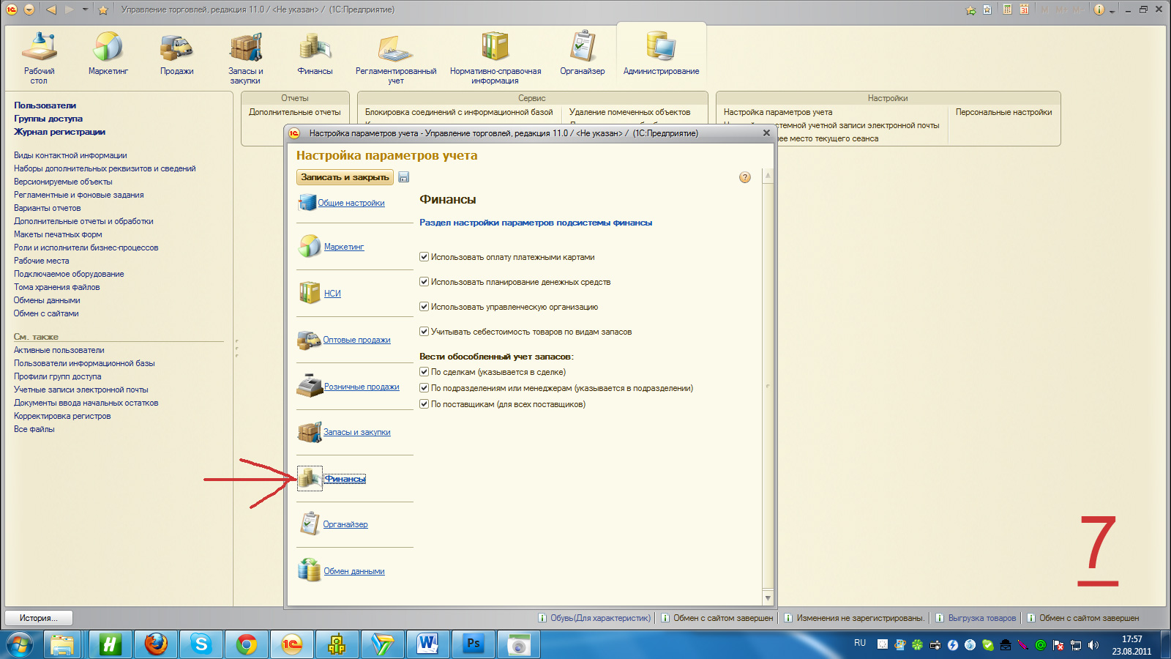Click the back navigation arrow

(50, 10)
